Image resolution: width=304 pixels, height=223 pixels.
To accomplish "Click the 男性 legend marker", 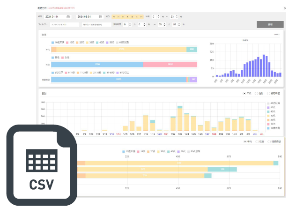I will pos(53,58).
